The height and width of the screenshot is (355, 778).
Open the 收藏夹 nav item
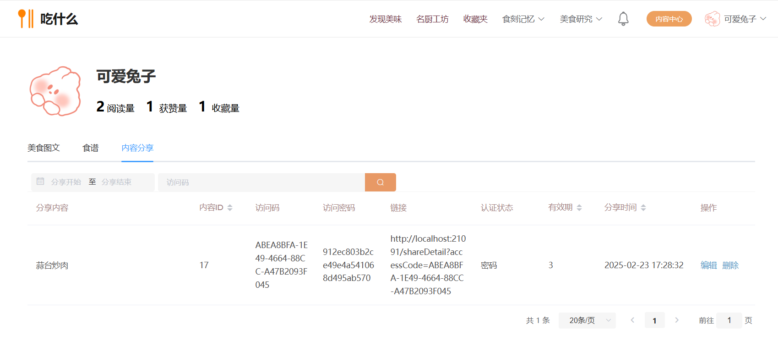click(475, 19)
